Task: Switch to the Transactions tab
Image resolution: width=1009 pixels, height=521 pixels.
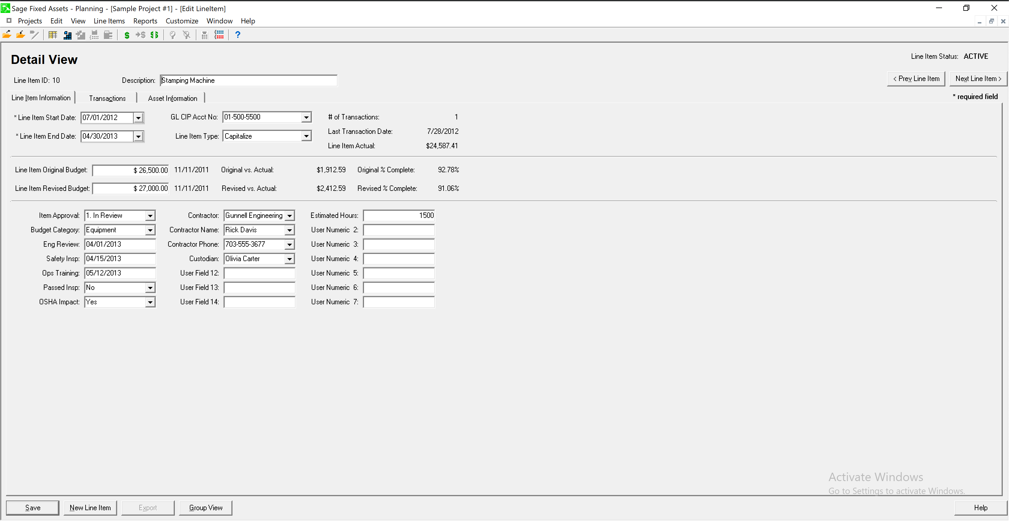Action: pyautogui.click(x=107, y=98)
